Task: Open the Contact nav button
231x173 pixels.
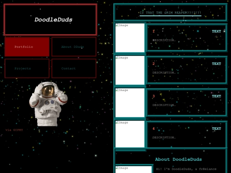Action: click(74, 68)
